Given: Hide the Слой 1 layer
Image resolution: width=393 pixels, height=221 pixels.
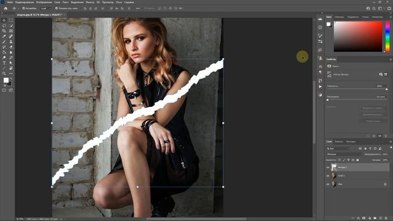Looking at the screenshot, I should point(328,176).
